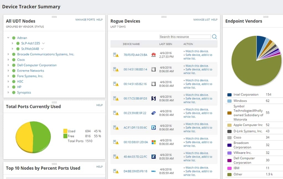Click the Microsoft logo next to 00:1D:D8:01:2D:0A
This screenshot has width=283, height=179.
[x=154, y=142]
